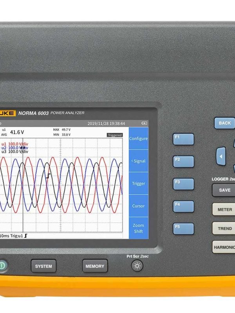Viewport: 235px width, 313px height.
Task: Click the left arrow navigation key
Action: click(221, 156)
